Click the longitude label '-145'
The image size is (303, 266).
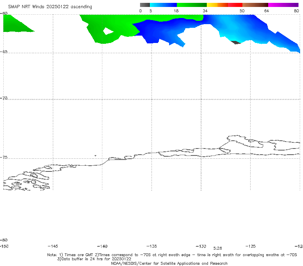(53, 246)
